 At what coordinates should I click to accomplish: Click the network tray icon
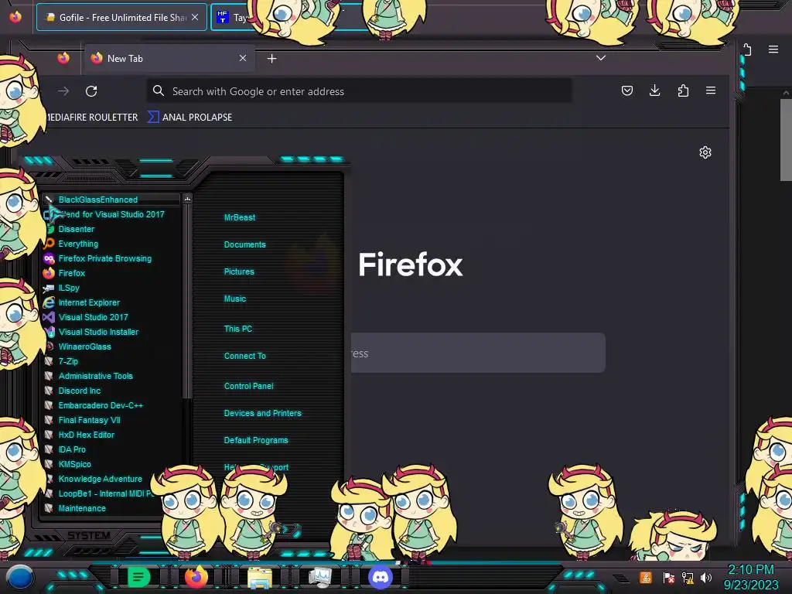coord(688,577)
